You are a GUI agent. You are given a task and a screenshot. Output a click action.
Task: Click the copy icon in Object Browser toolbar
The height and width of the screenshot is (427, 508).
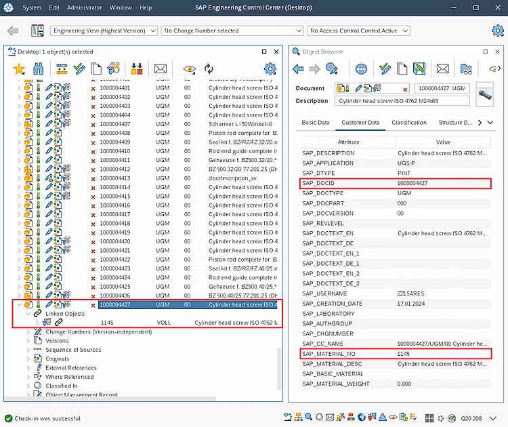(402, 68)
